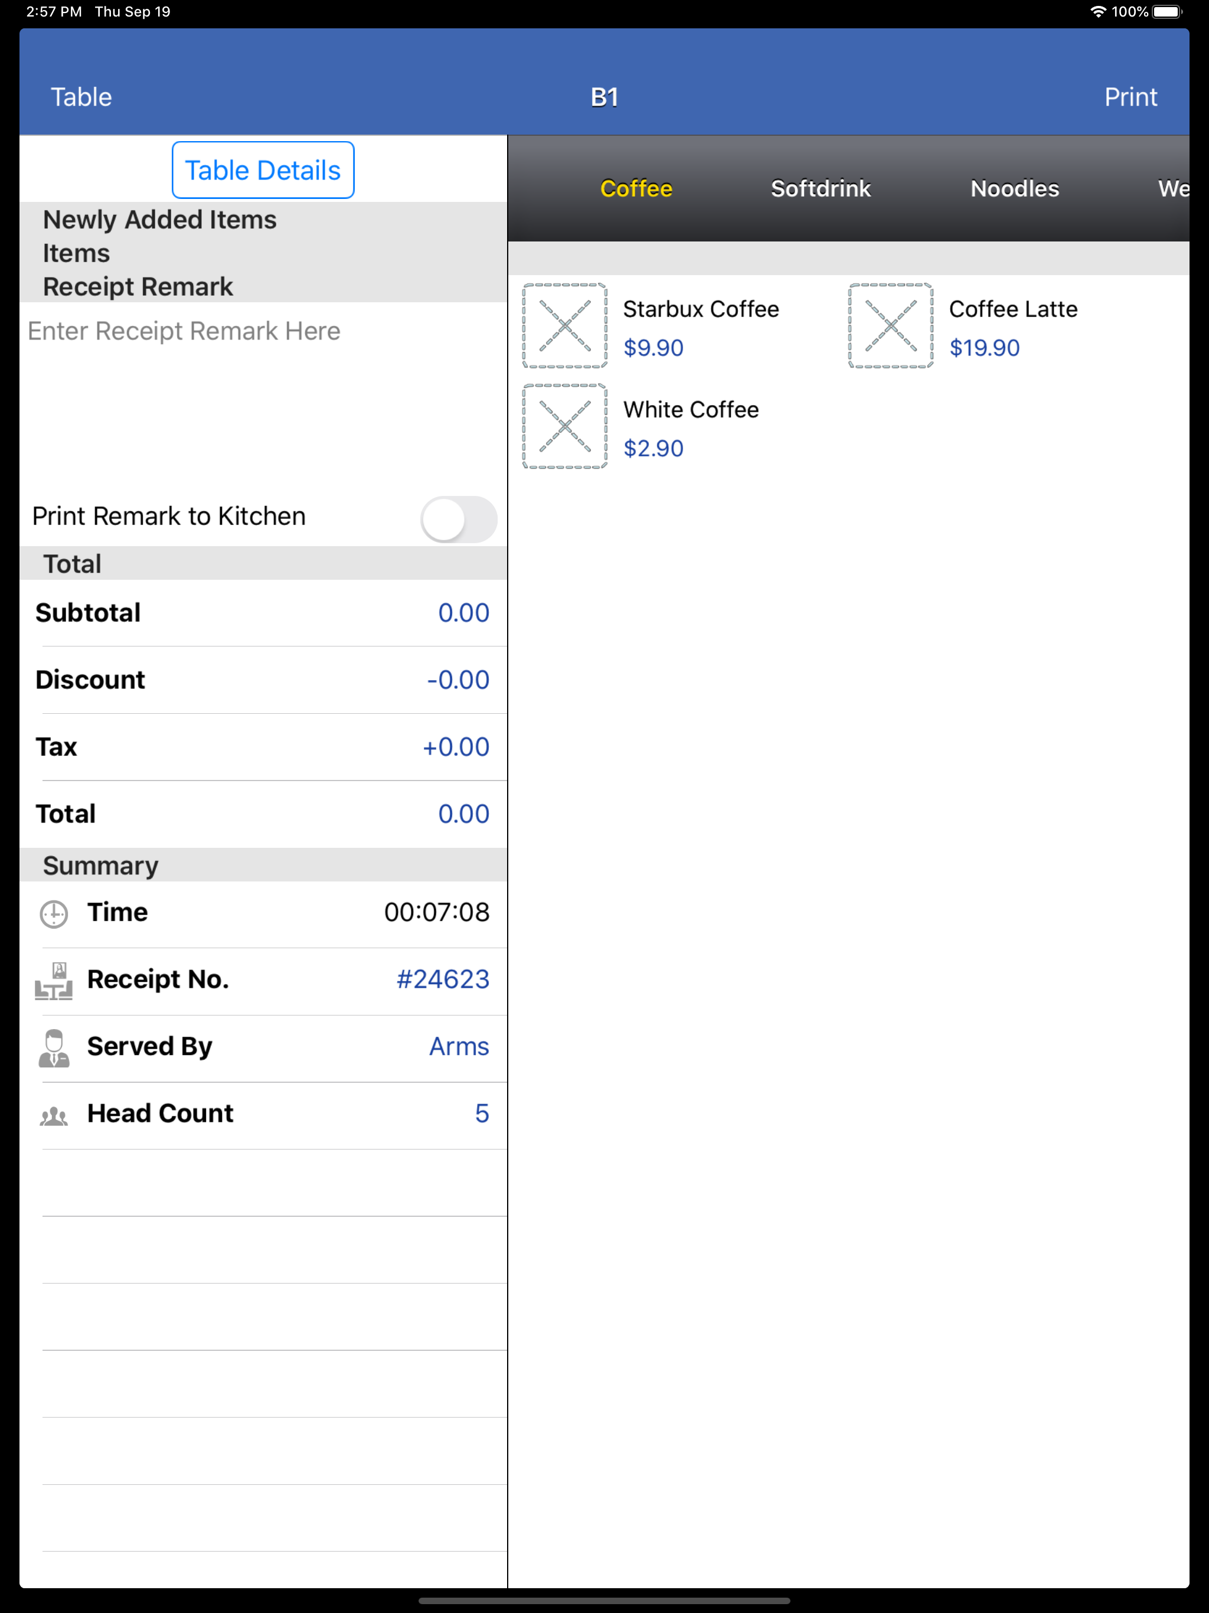Tap the Coffee Latte placeholder image
The image size is (1209, 1613).
891,326
